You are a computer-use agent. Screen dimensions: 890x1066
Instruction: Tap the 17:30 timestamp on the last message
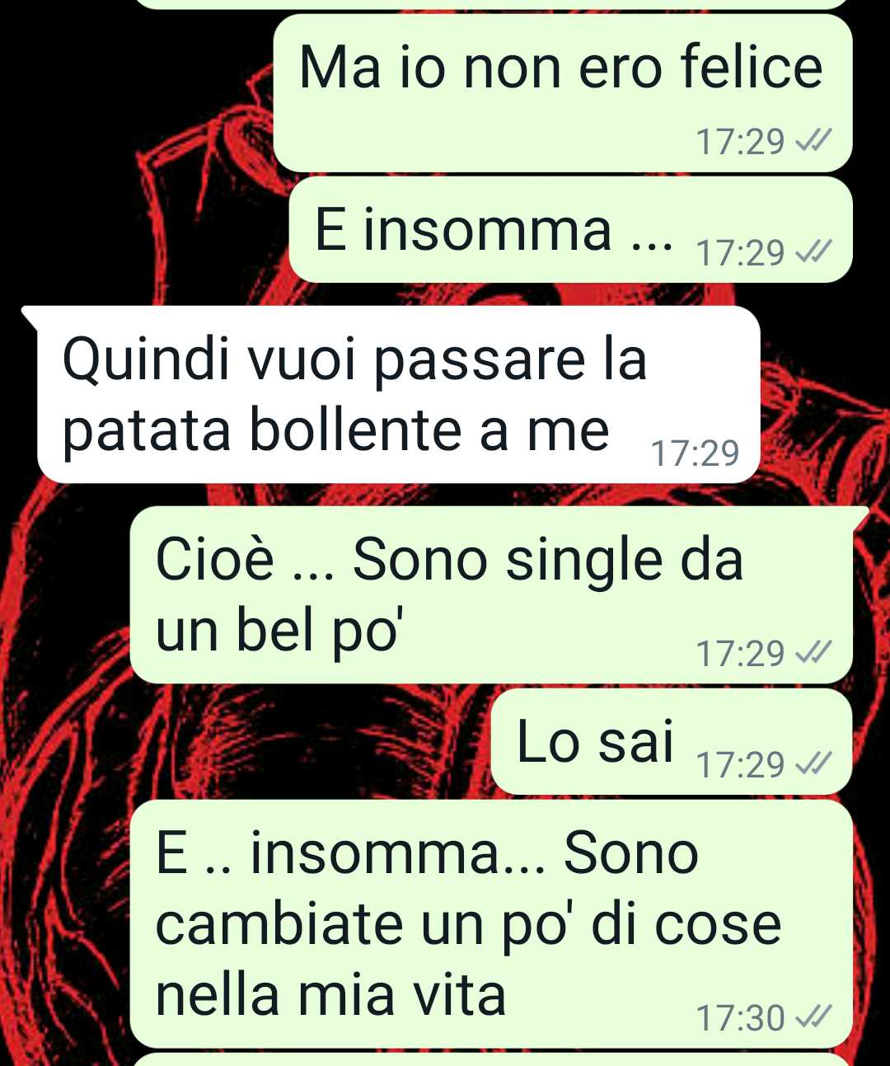tap(740, 1018)
